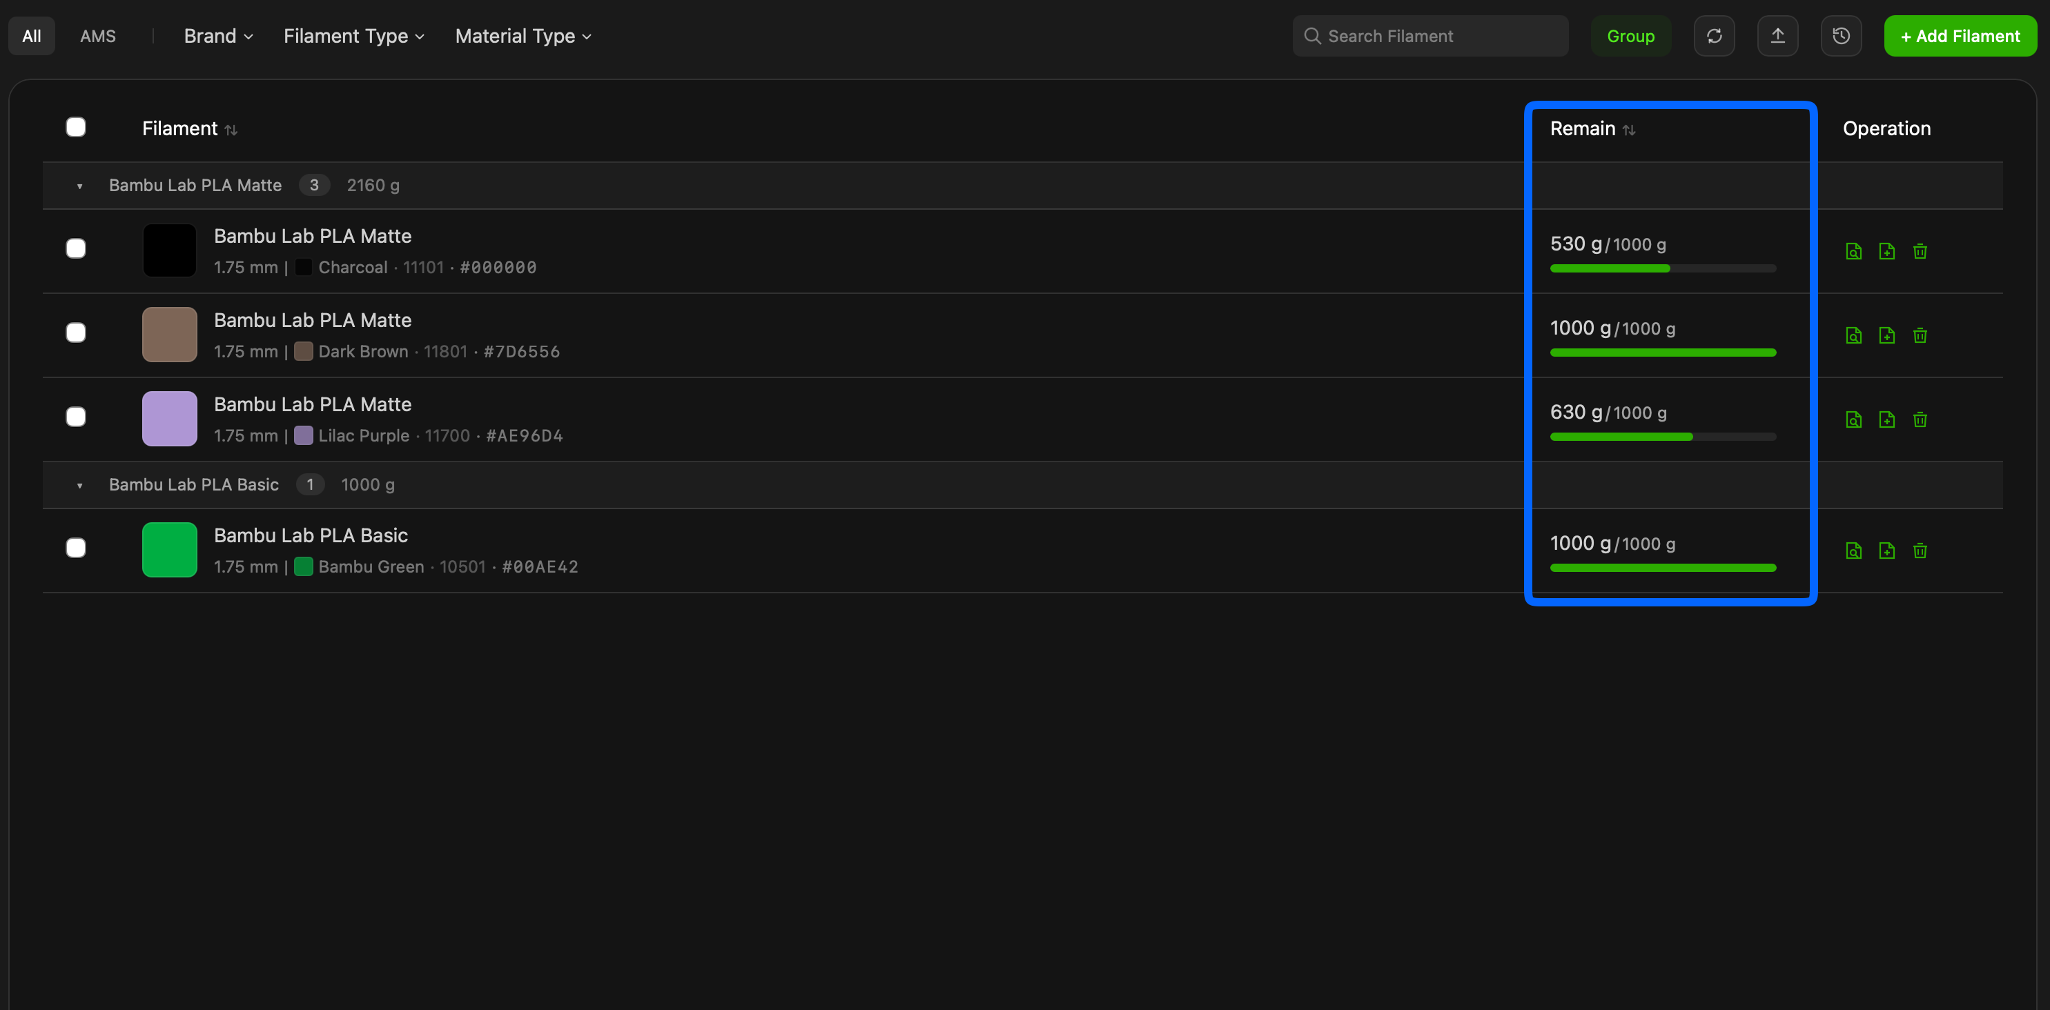Viewport: 2050px width, 1010px height.
Task: Delete the Charcoal filament with trash icon
Action: click(1920, 251)
